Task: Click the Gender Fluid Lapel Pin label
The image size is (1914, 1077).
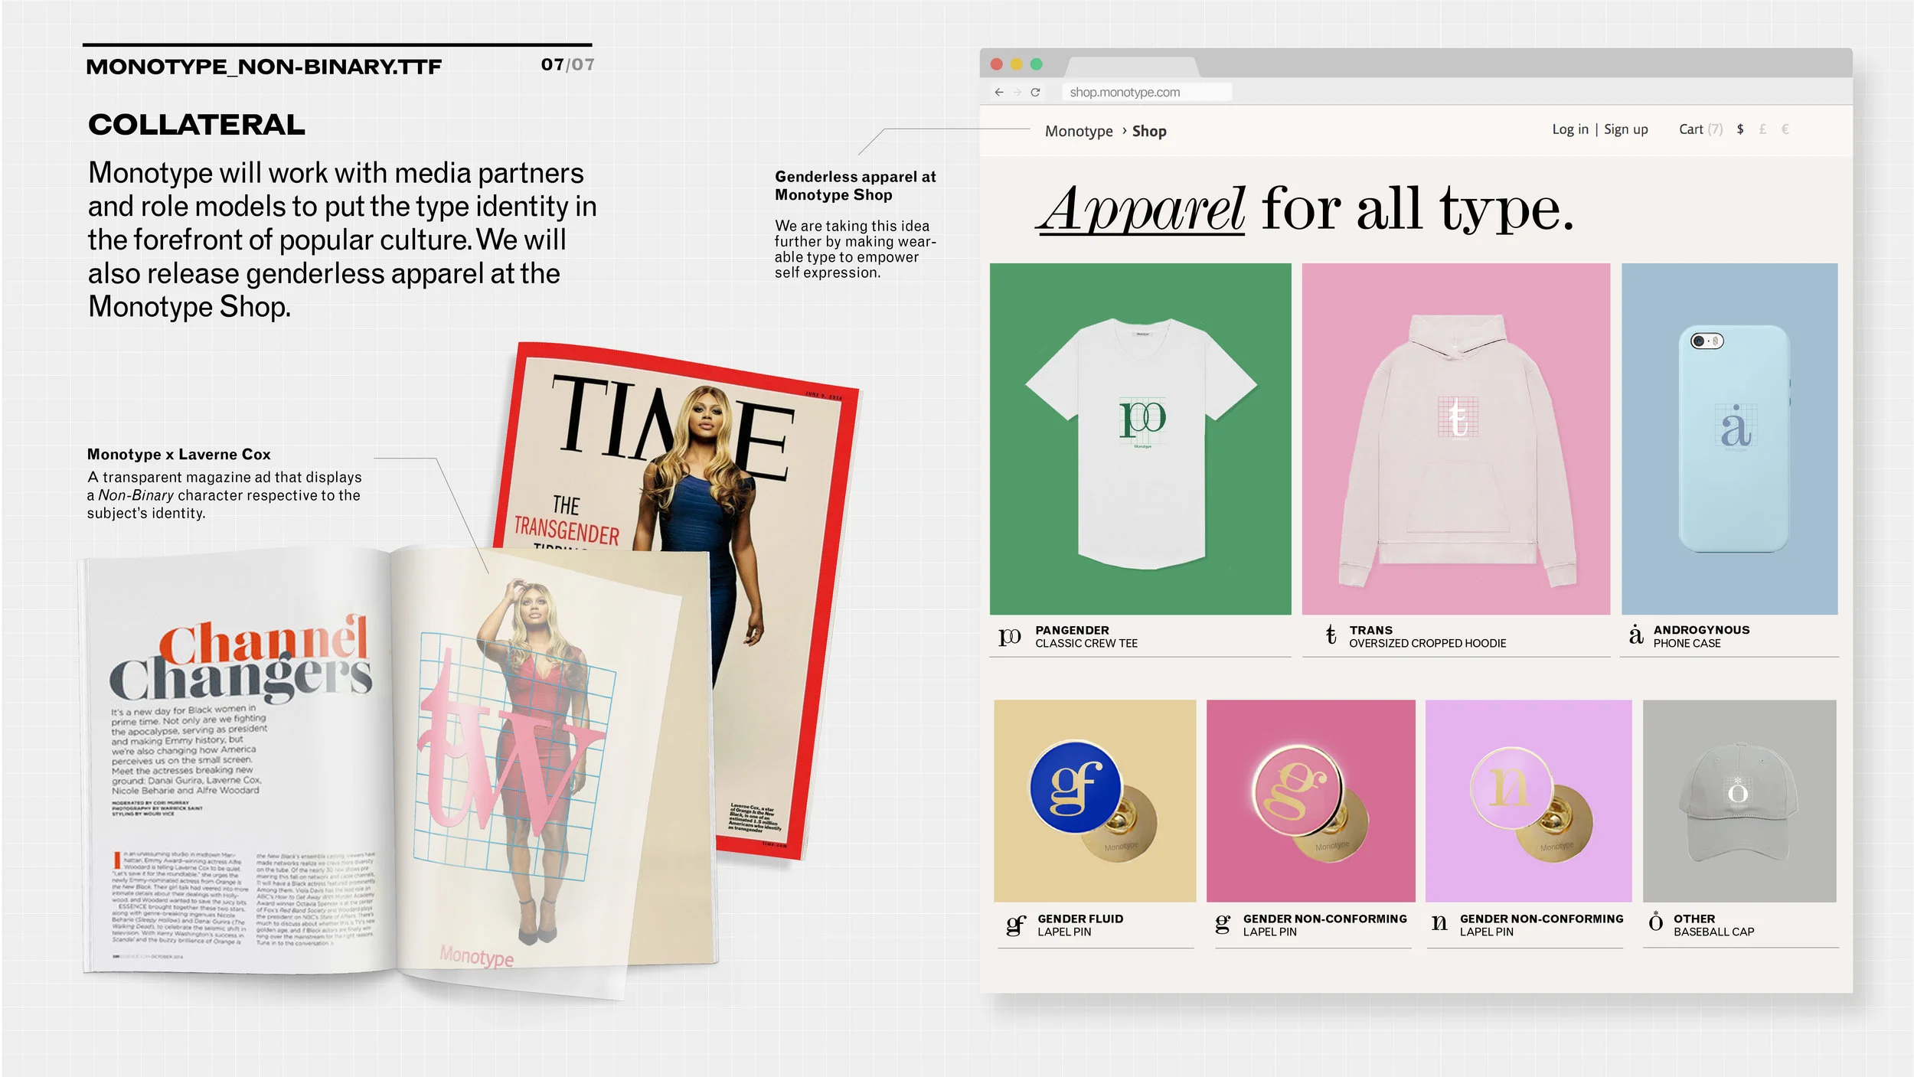Action: click(1079, 925)
